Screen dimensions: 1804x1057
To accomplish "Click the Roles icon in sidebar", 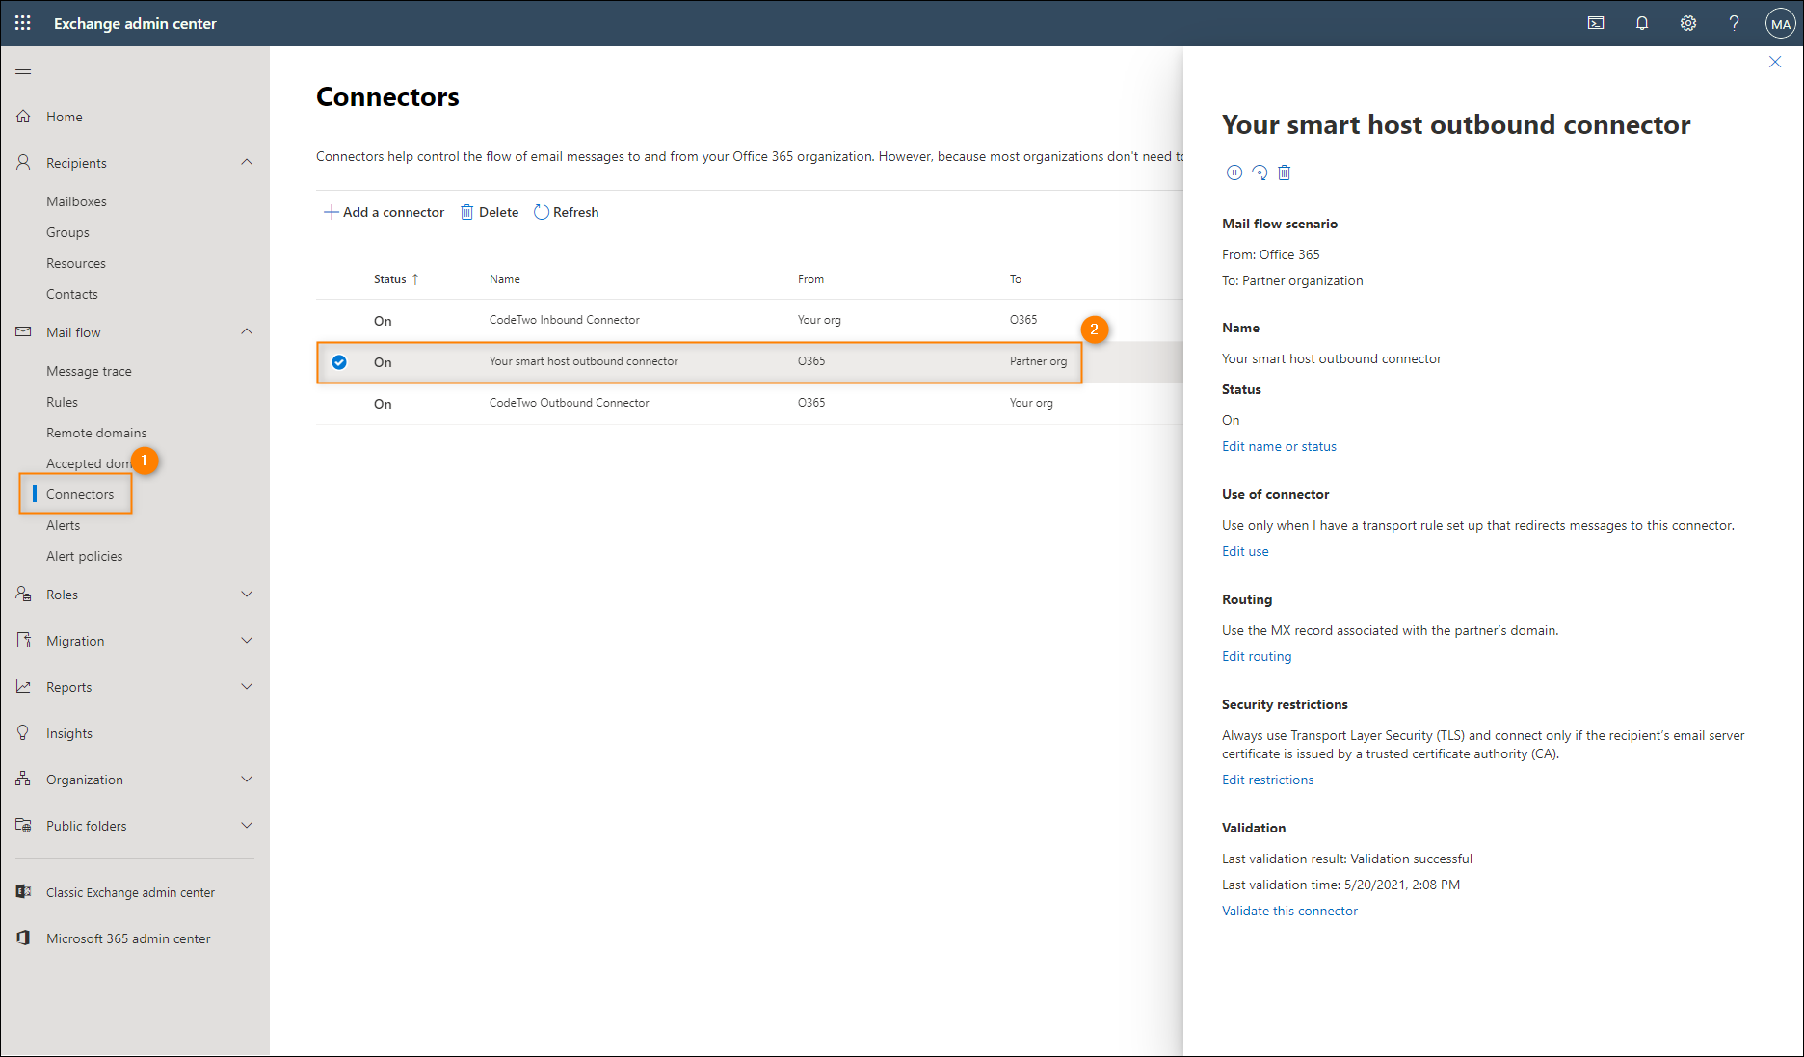I will tap(23, 594).
